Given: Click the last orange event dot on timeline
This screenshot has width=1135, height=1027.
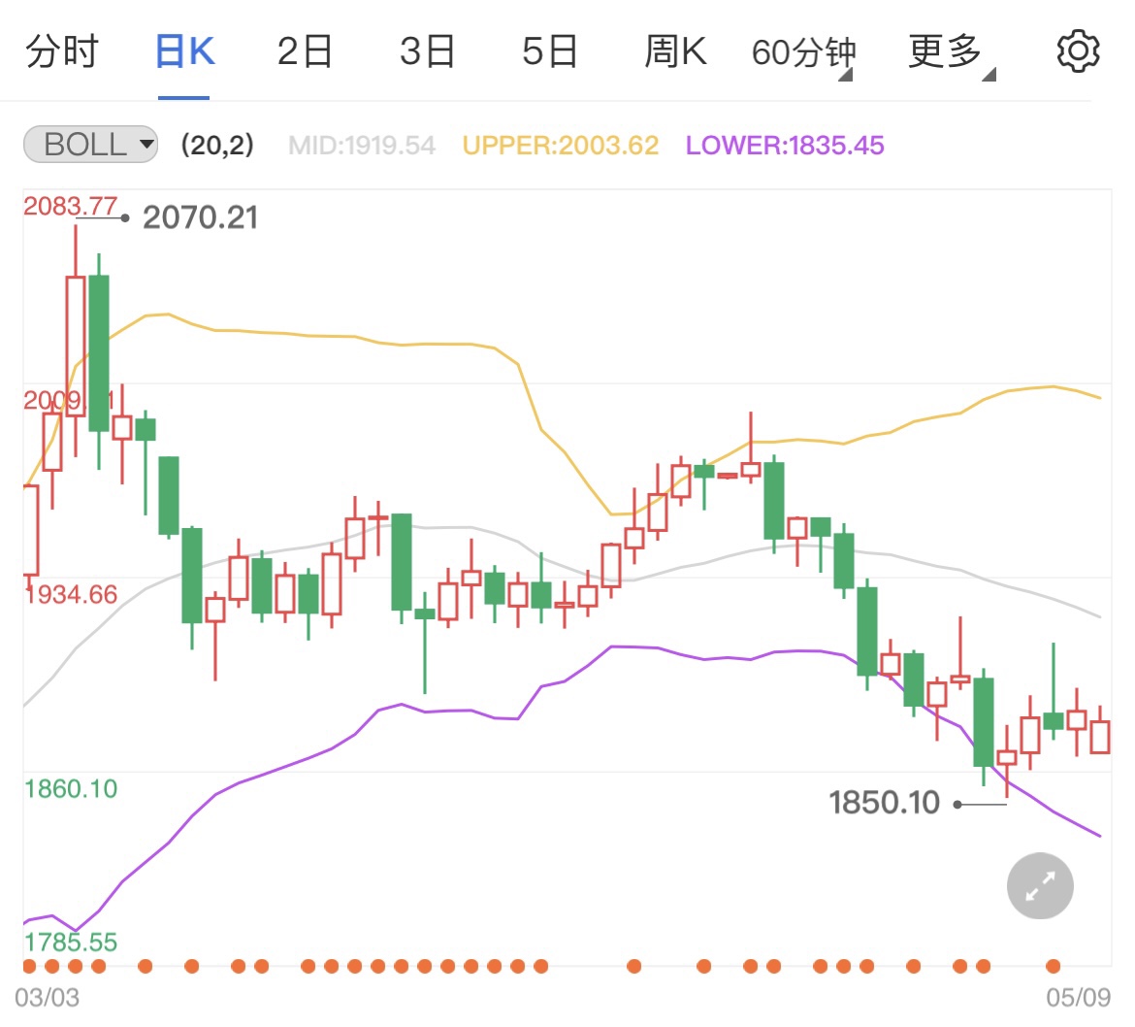Looking at the screenshot, I should (x=1054, y=966).
